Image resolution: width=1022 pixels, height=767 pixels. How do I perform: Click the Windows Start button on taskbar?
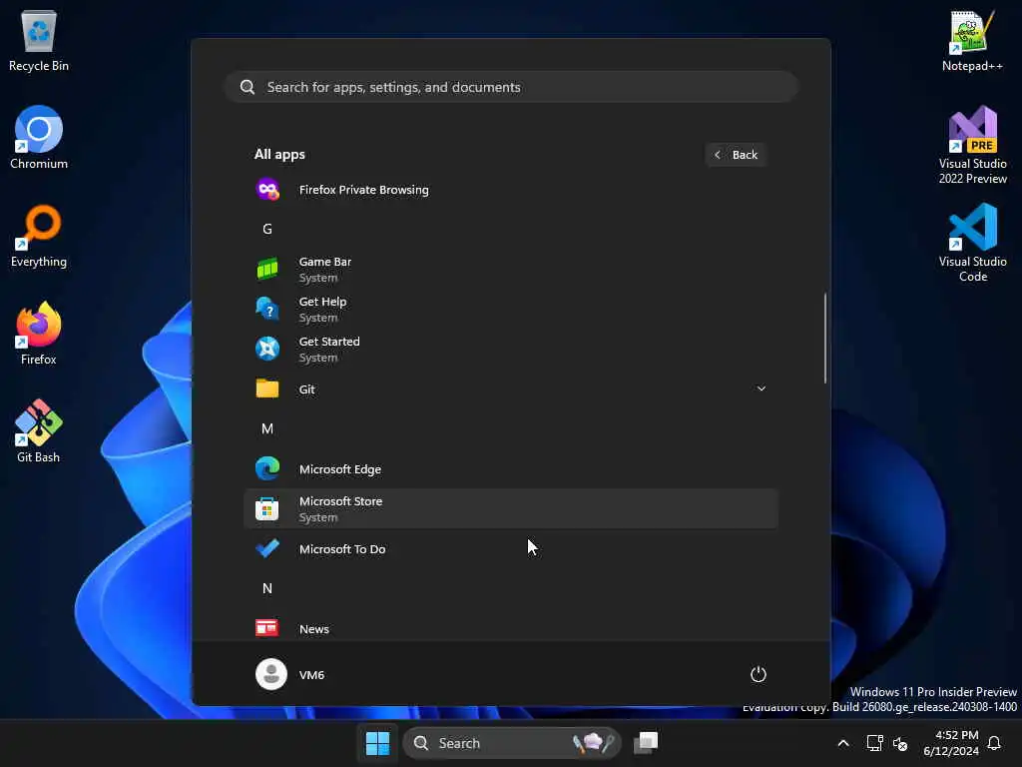[377, 743]
